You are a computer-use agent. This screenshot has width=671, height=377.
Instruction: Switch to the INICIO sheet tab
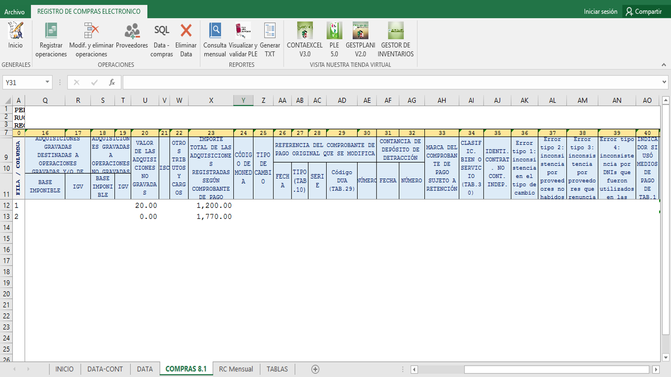[65, 369]
